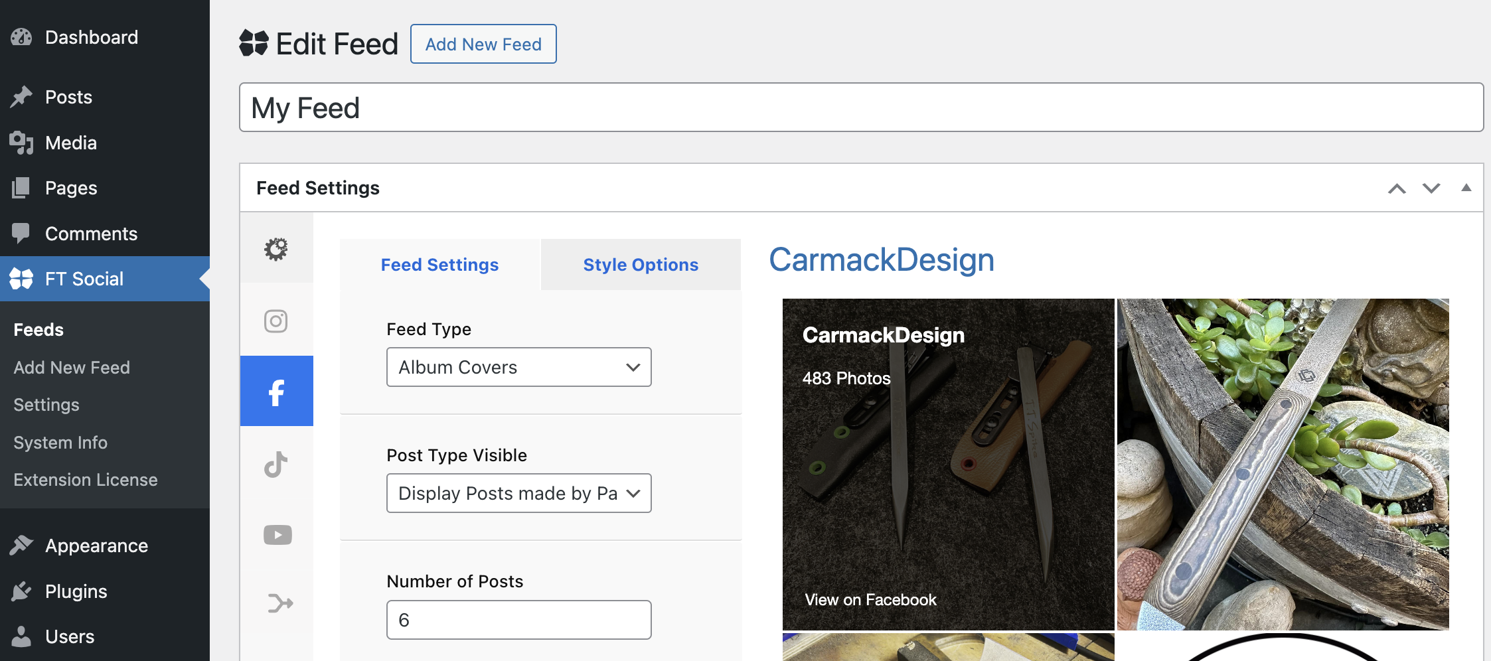Click the Users person icon
The height and width of the screenshot is (661, 1491).
[21, 636]
